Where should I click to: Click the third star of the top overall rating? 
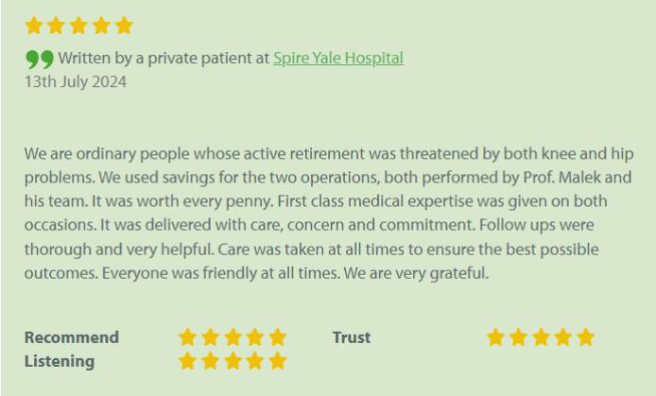[x=79, y=26]
